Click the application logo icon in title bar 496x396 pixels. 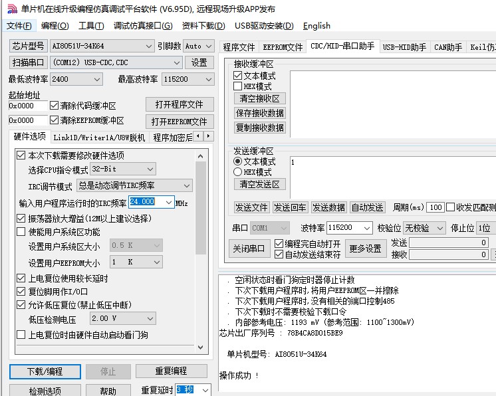tap(12, 9)
